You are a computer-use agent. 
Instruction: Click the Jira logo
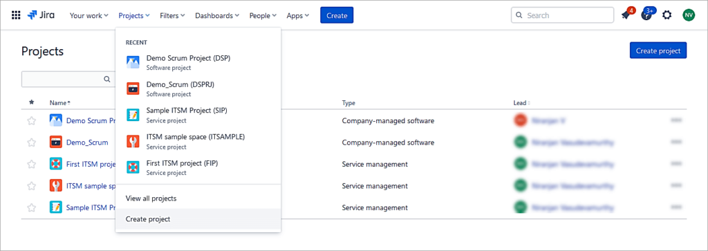coord(41,15)
